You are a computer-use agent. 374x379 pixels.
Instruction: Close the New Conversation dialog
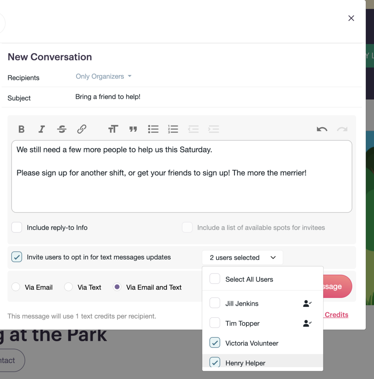tap(351, 18)
